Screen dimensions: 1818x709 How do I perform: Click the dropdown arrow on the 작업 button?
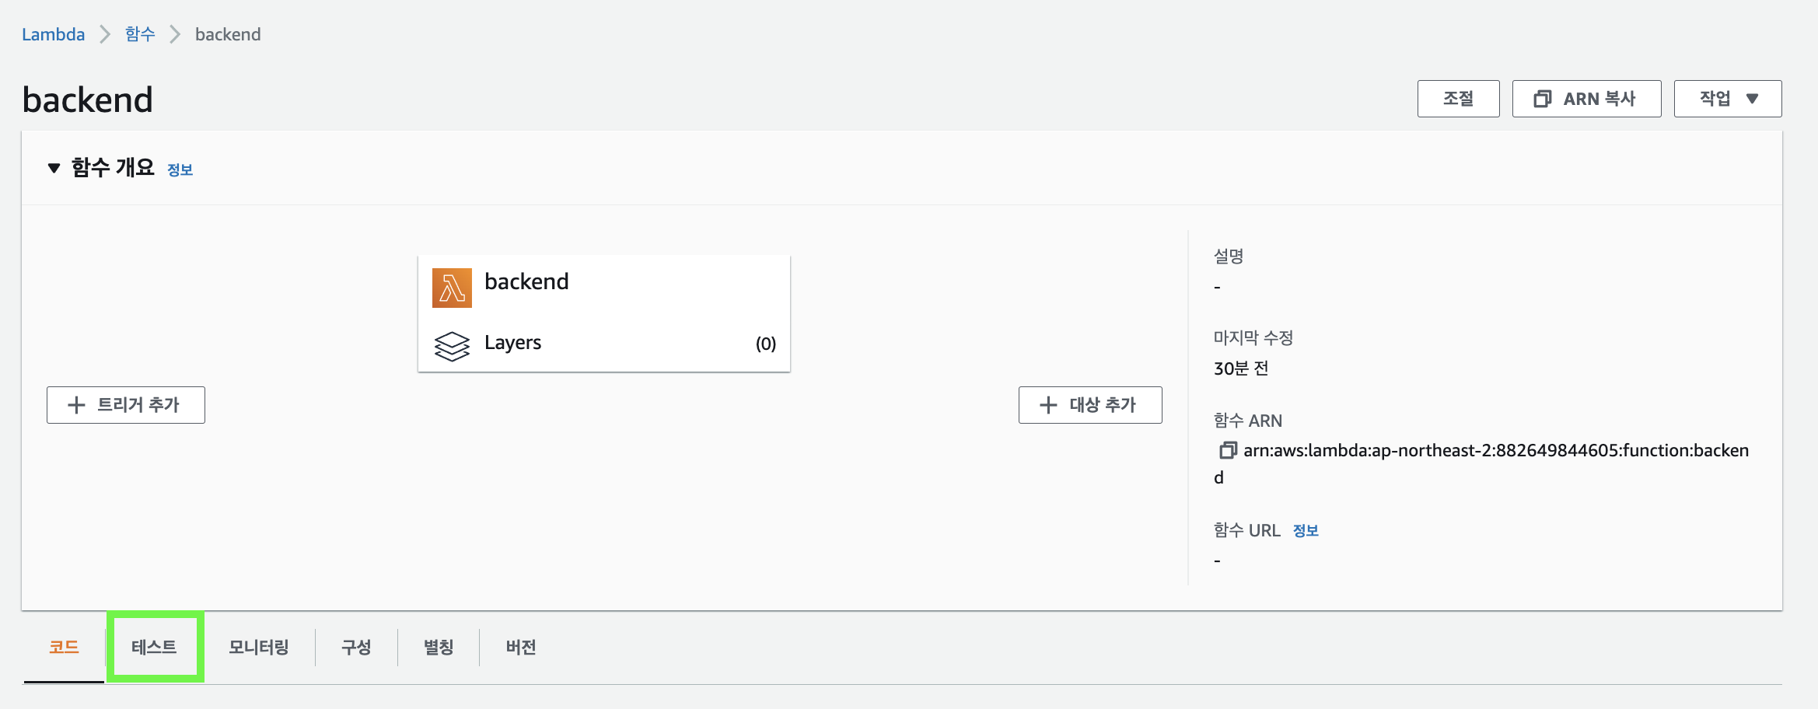coord(1752,99)
